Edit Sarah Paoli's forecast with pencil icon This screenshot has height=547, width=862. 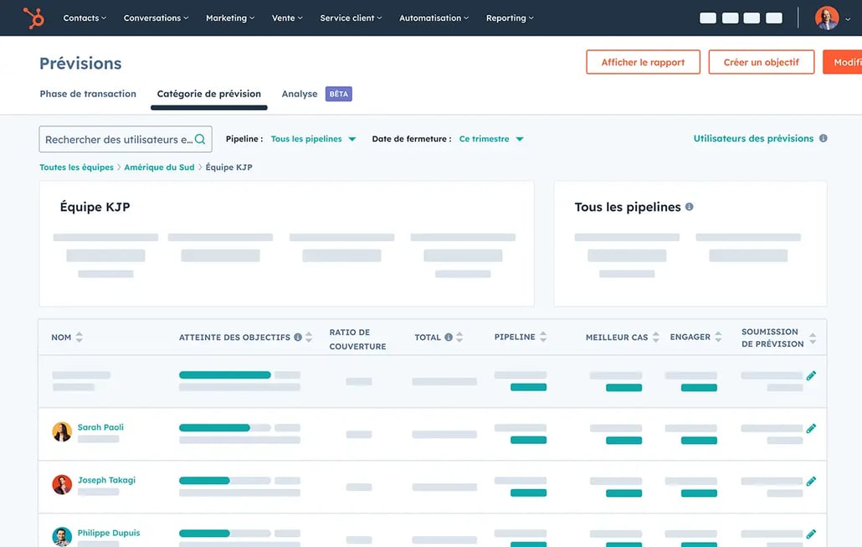point(810,429)
